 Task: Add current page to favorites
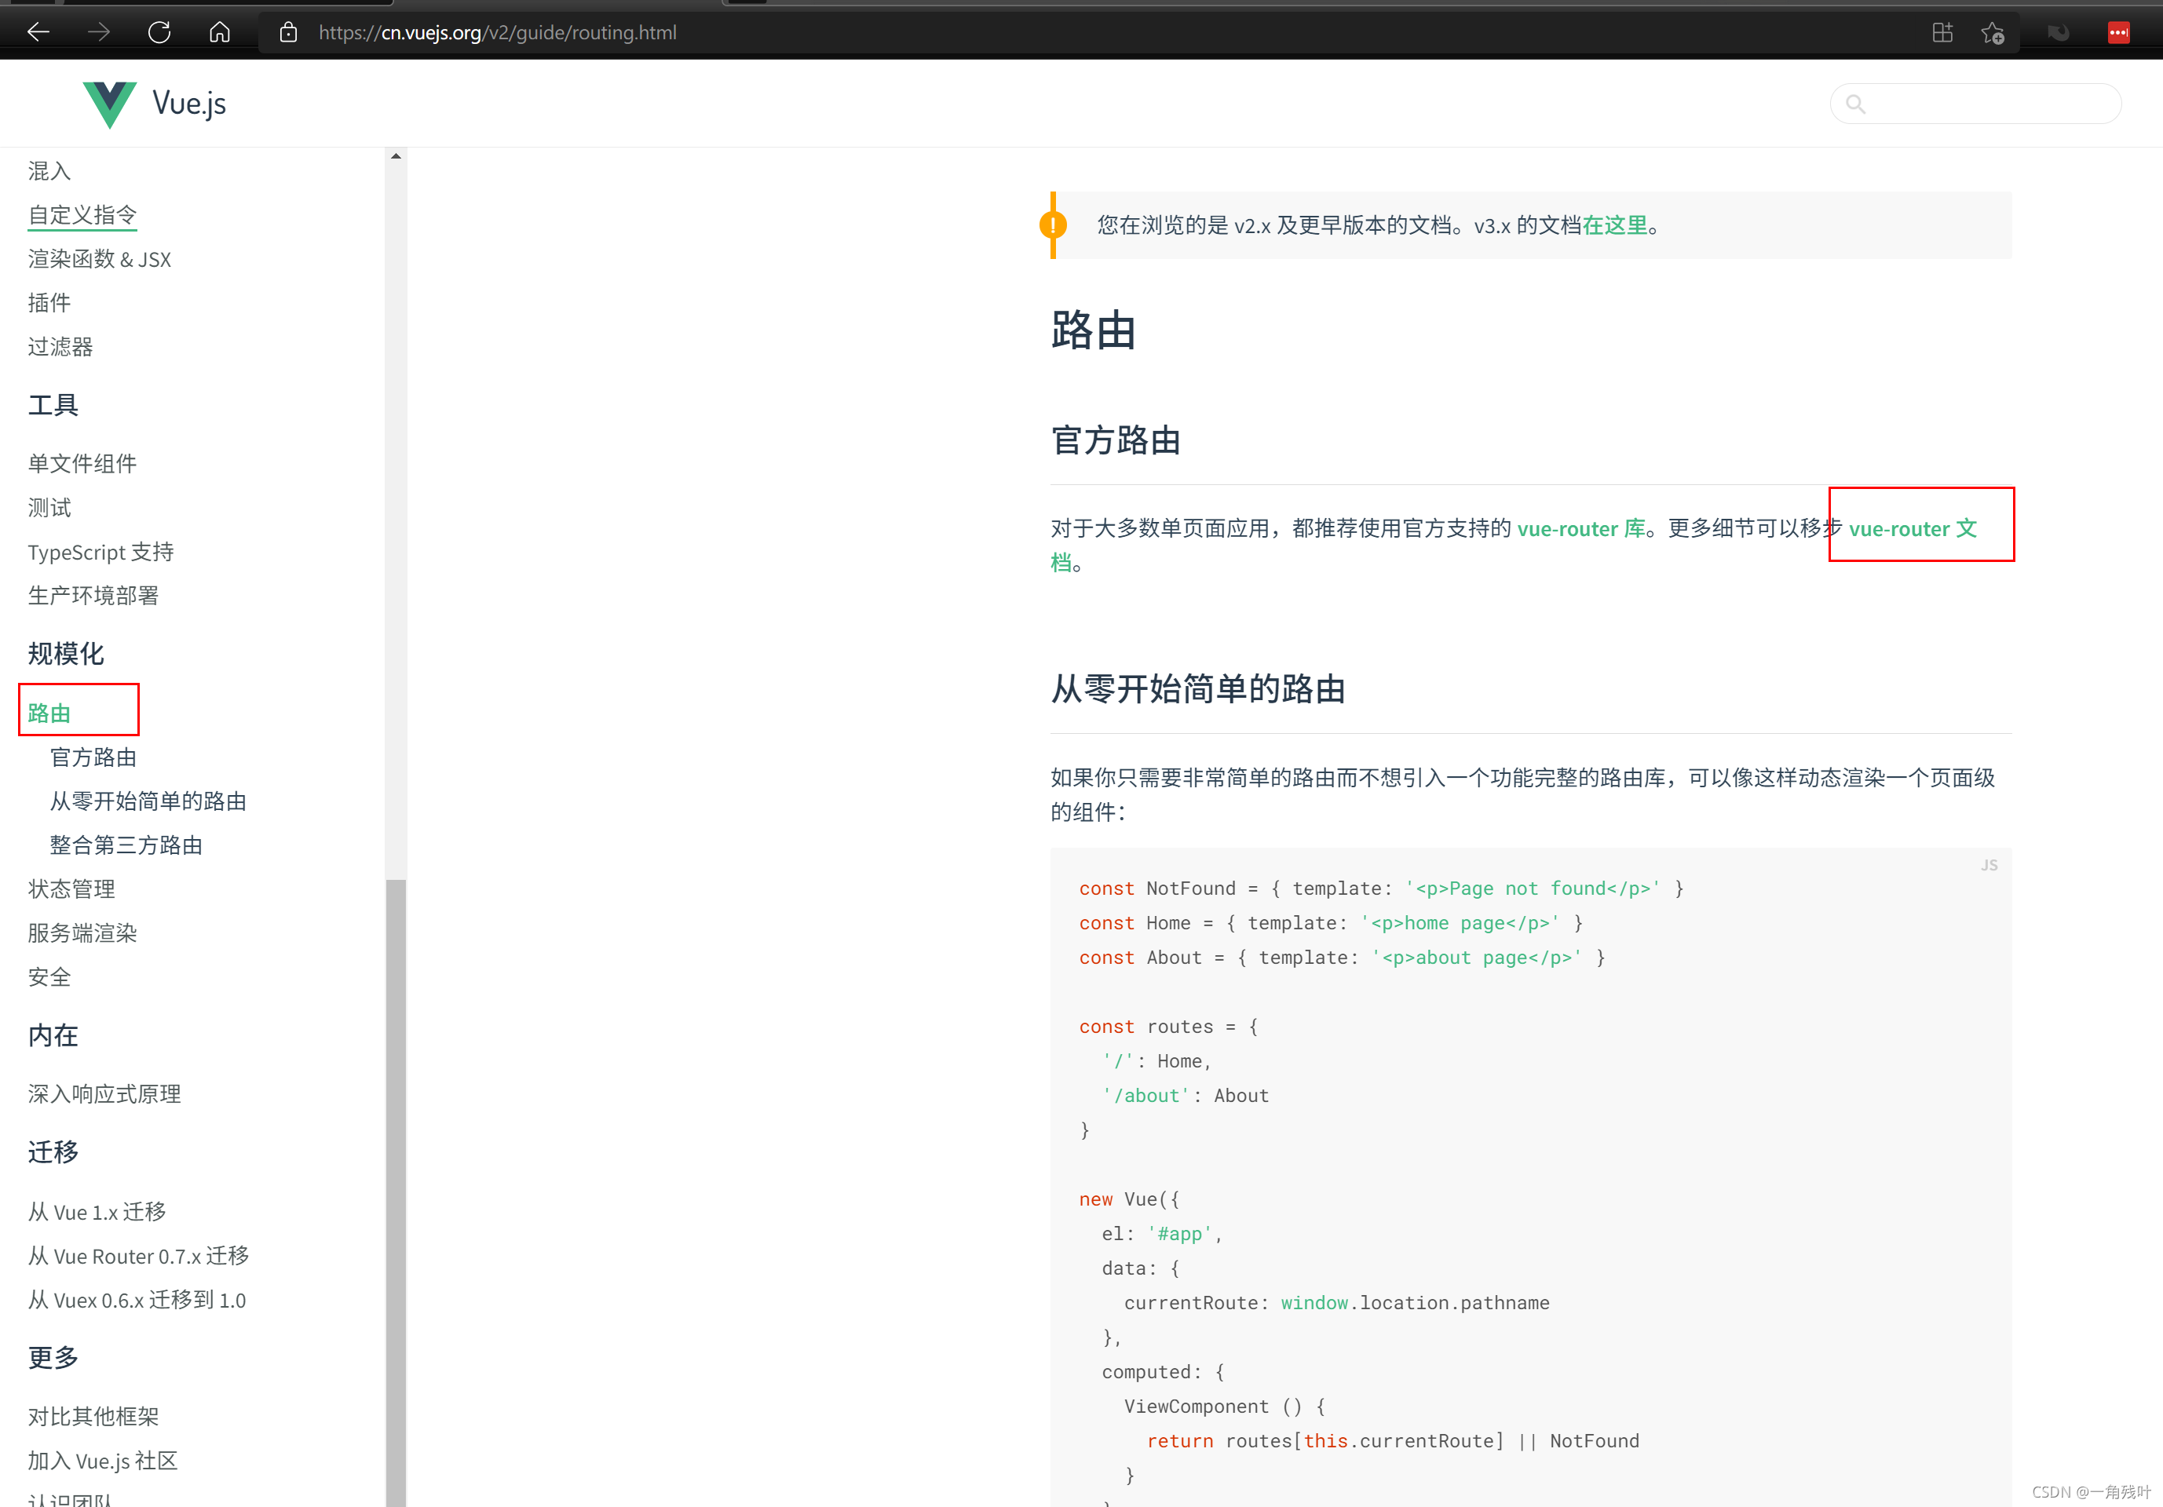point(1994,31)
